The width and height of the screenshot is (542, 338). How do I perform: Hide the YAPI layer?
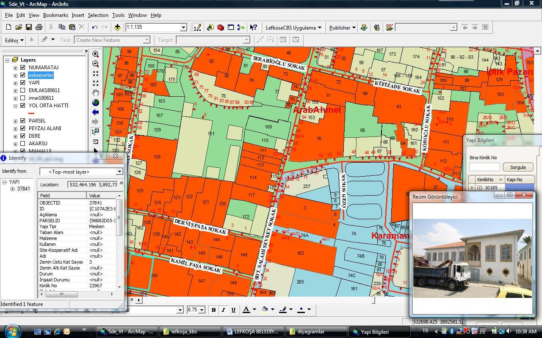[x=23, y=83]
